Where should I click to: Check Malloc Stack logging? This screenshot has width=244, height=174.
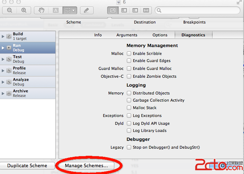click(129, 108)
